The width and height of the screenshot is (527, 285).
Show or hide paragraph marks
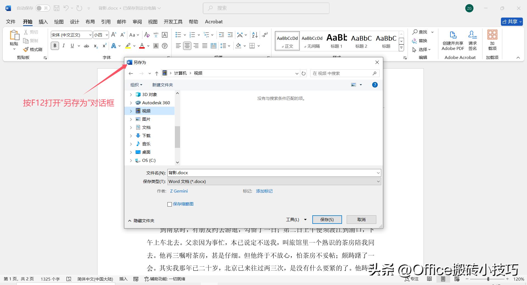(265, 35)
